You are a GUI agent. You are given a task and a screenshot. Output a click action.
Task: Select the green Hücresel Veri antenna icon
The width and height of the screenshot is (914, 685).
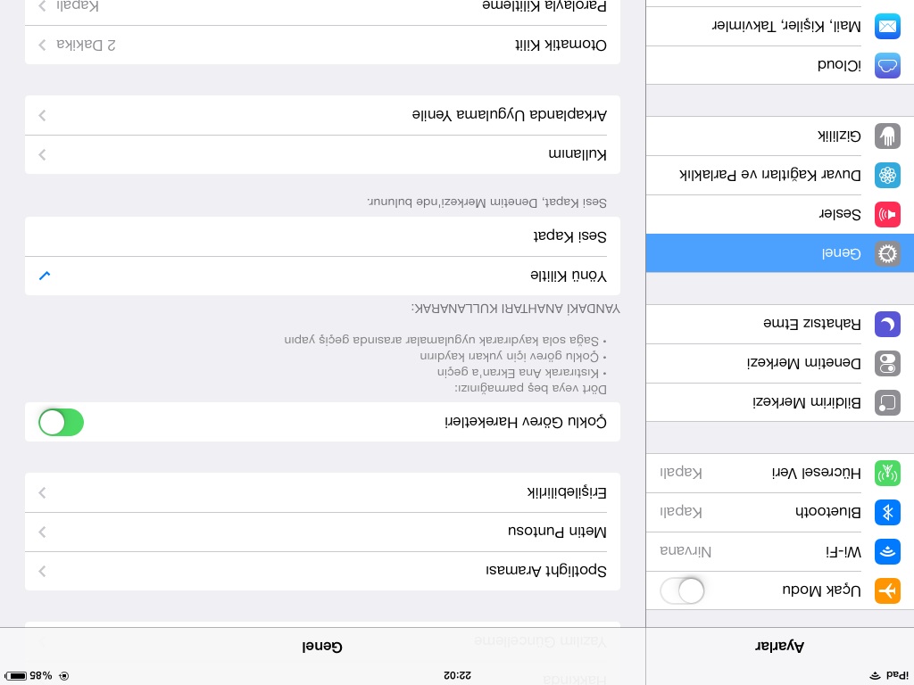[887, 473]
